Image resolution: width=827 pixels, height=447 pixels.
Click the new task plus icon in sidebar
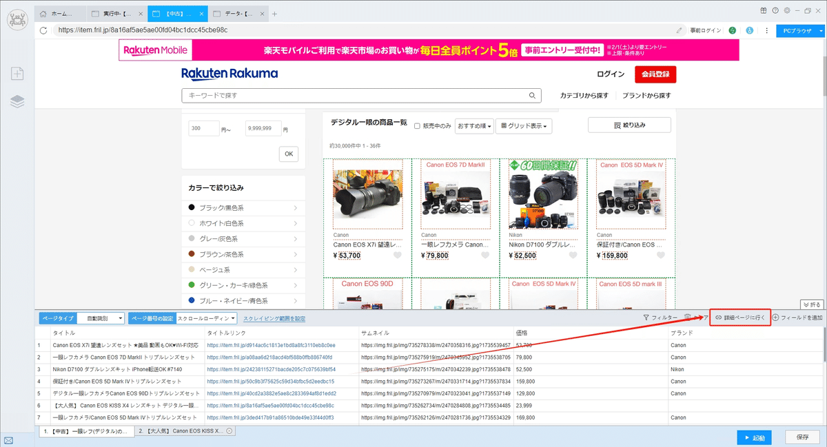tap(17, 74)
